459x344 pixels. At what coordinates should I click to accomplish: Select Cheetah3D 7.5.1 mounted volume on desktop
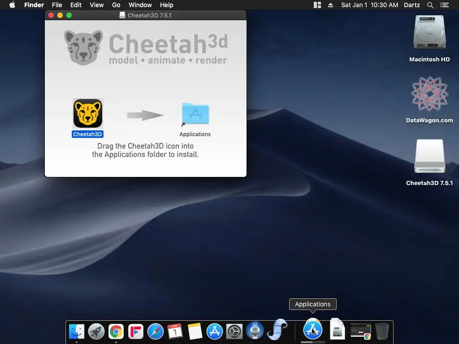(x=429, y=156)
